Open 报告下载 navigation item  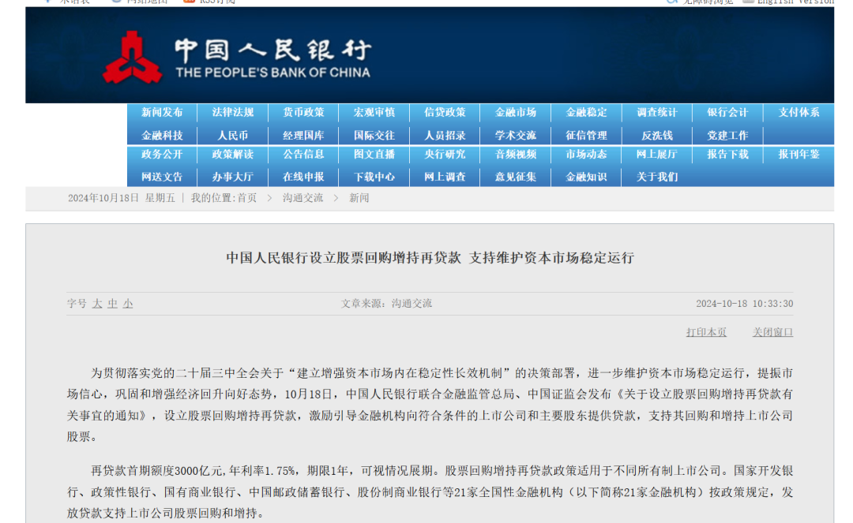tap(728, 155)
